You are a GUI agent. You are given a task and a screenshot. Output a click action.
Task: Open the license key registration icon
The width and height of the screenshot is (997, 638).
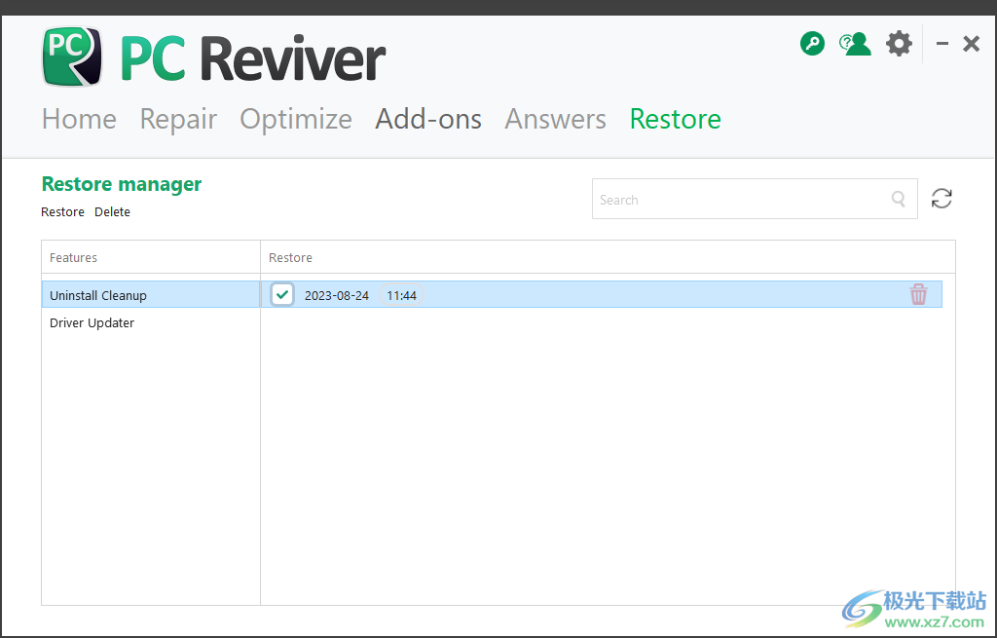coord(812,44)
